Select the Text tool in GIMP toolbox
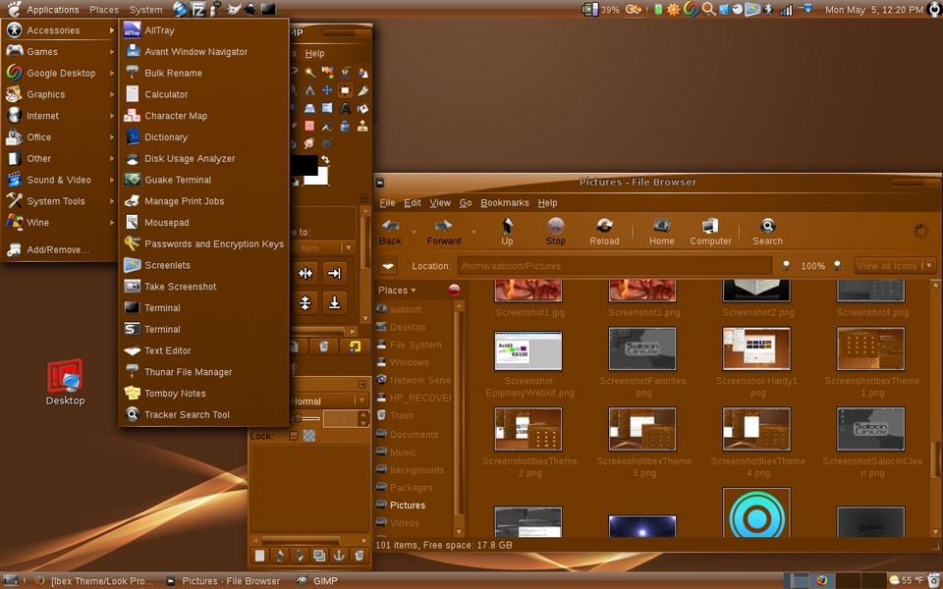Viewport: 943px width, 589px height. click(x=345, y=108)
